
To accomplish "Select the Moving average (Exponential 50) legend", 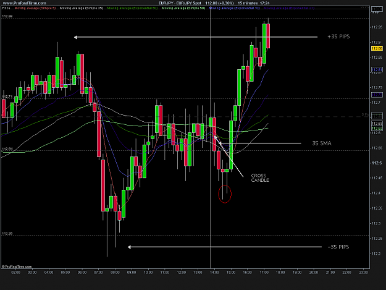I will click(x=132, y=8).
